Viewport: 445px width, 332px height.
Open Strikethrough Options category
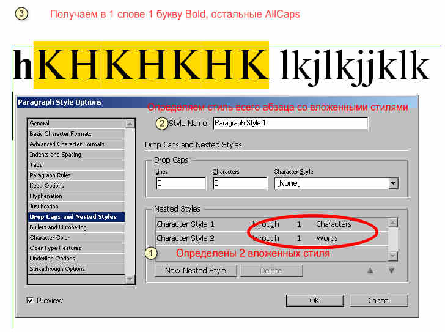[x=76, y=269]
